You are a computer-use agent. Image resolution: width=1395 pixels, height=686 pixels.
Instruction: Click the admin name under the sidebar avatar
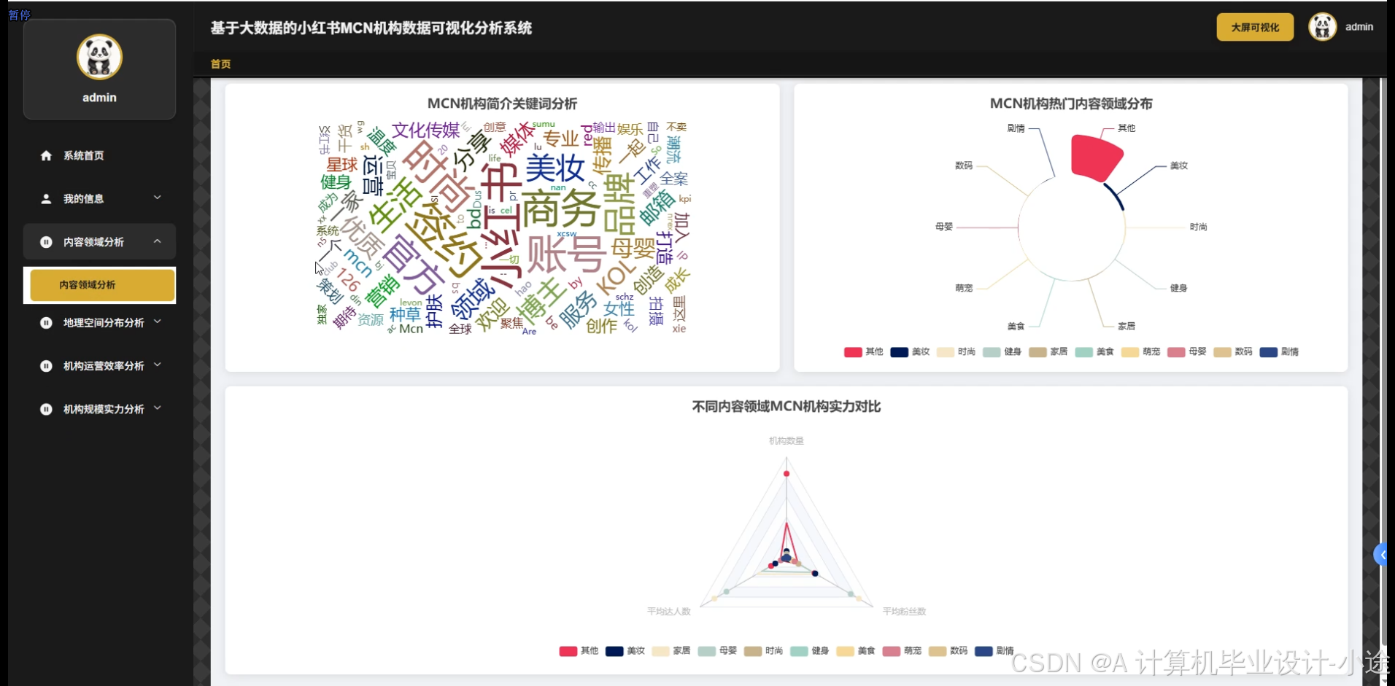click(99, 98)
